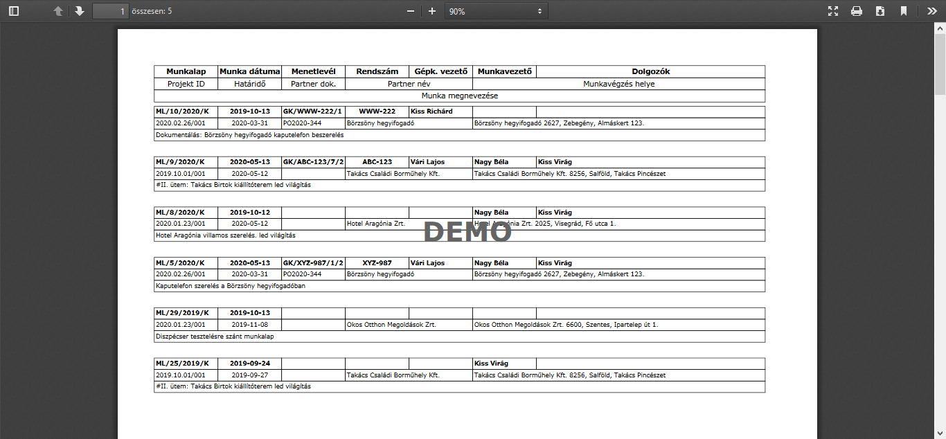
Task: Go to the previous page
Action: pyautogui.click(x=58, y=11)
